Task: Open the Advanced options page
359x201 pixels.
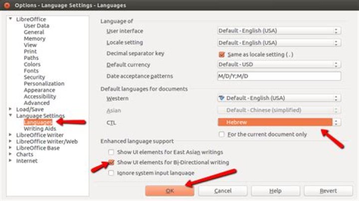Action: click(36, 103)
